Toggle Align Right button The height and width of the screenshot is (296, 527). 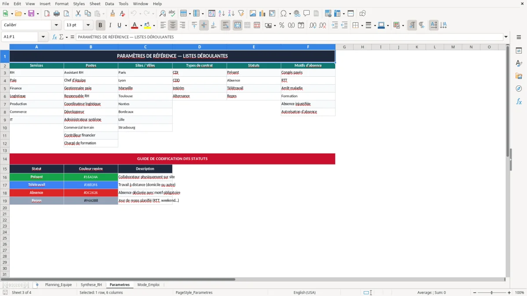coord(183,25)
